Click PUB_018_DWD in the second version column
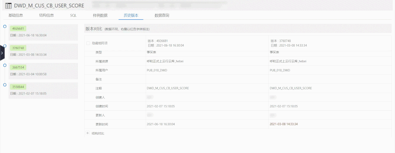This screenshot has height=153, width=395. tap(280, 70)
